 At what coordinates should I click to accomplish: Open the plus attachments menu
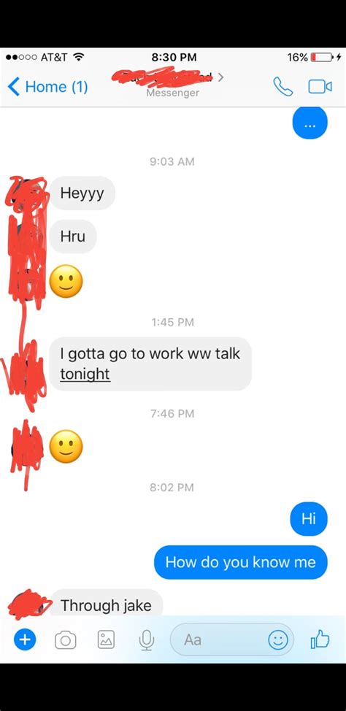(x=25, y=639)
